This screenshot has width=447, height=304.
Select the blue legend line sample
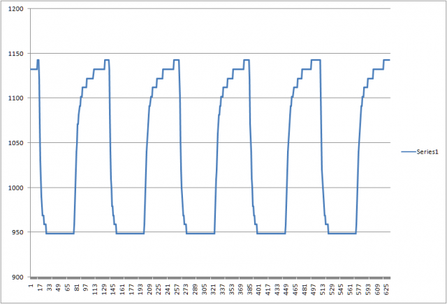pyautogui.click(x=409, y=151)
